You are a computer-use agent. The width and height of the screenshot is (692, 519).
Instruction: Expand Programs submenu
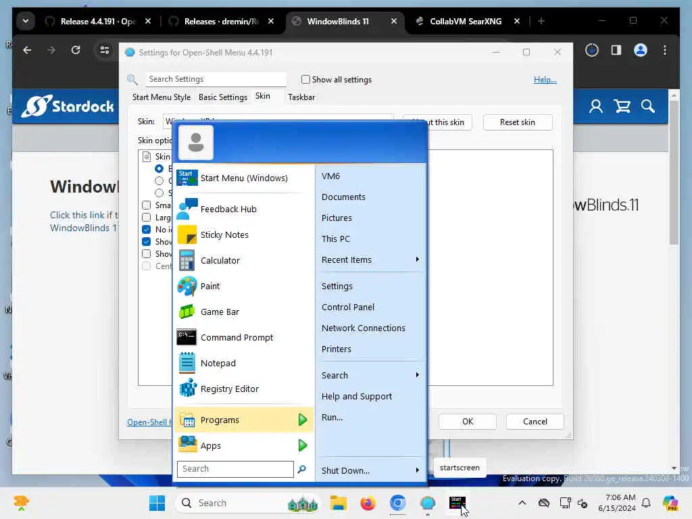tap(302, 420)
